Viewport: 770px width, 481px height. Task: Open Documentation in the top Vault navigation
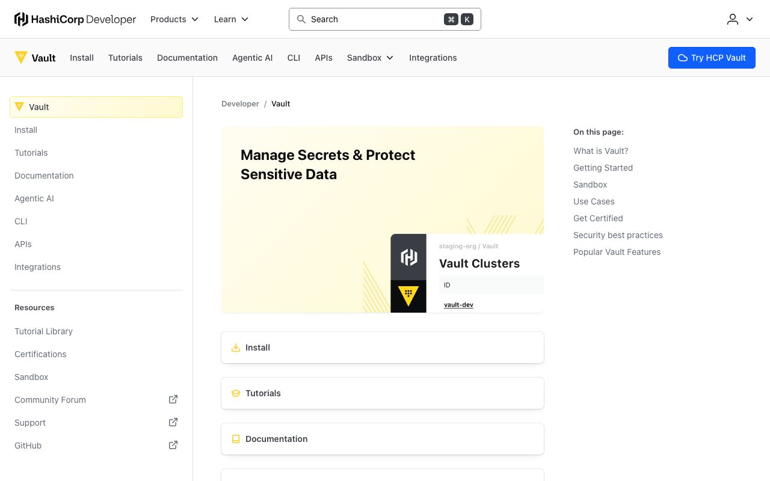187,58
